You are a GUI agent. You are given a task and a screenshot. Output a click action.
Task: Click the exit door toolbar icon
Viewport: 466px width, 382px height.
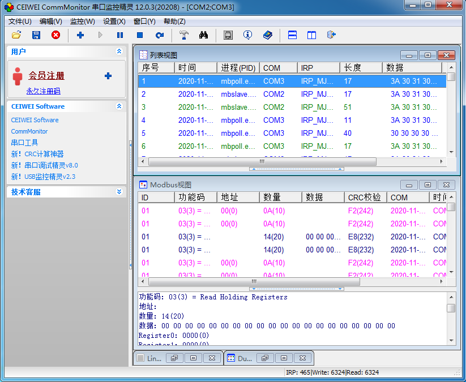pos(331,35)
